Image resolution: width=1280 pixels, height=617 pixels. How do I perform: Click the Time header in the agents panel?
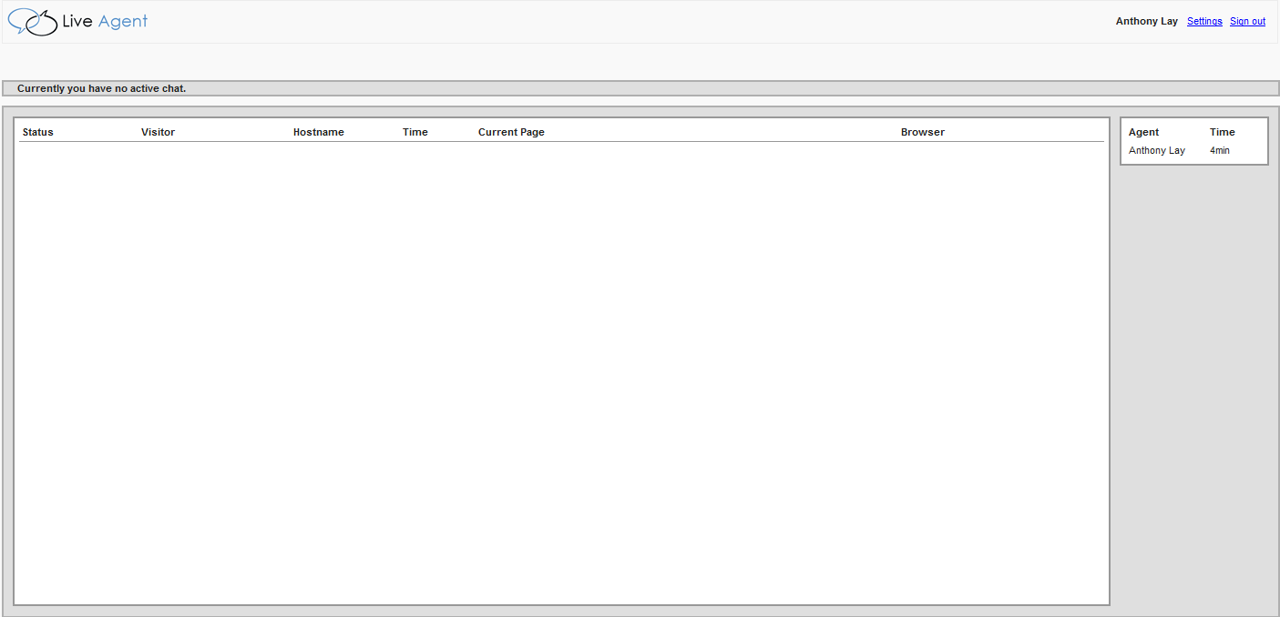click(1223, 132)
